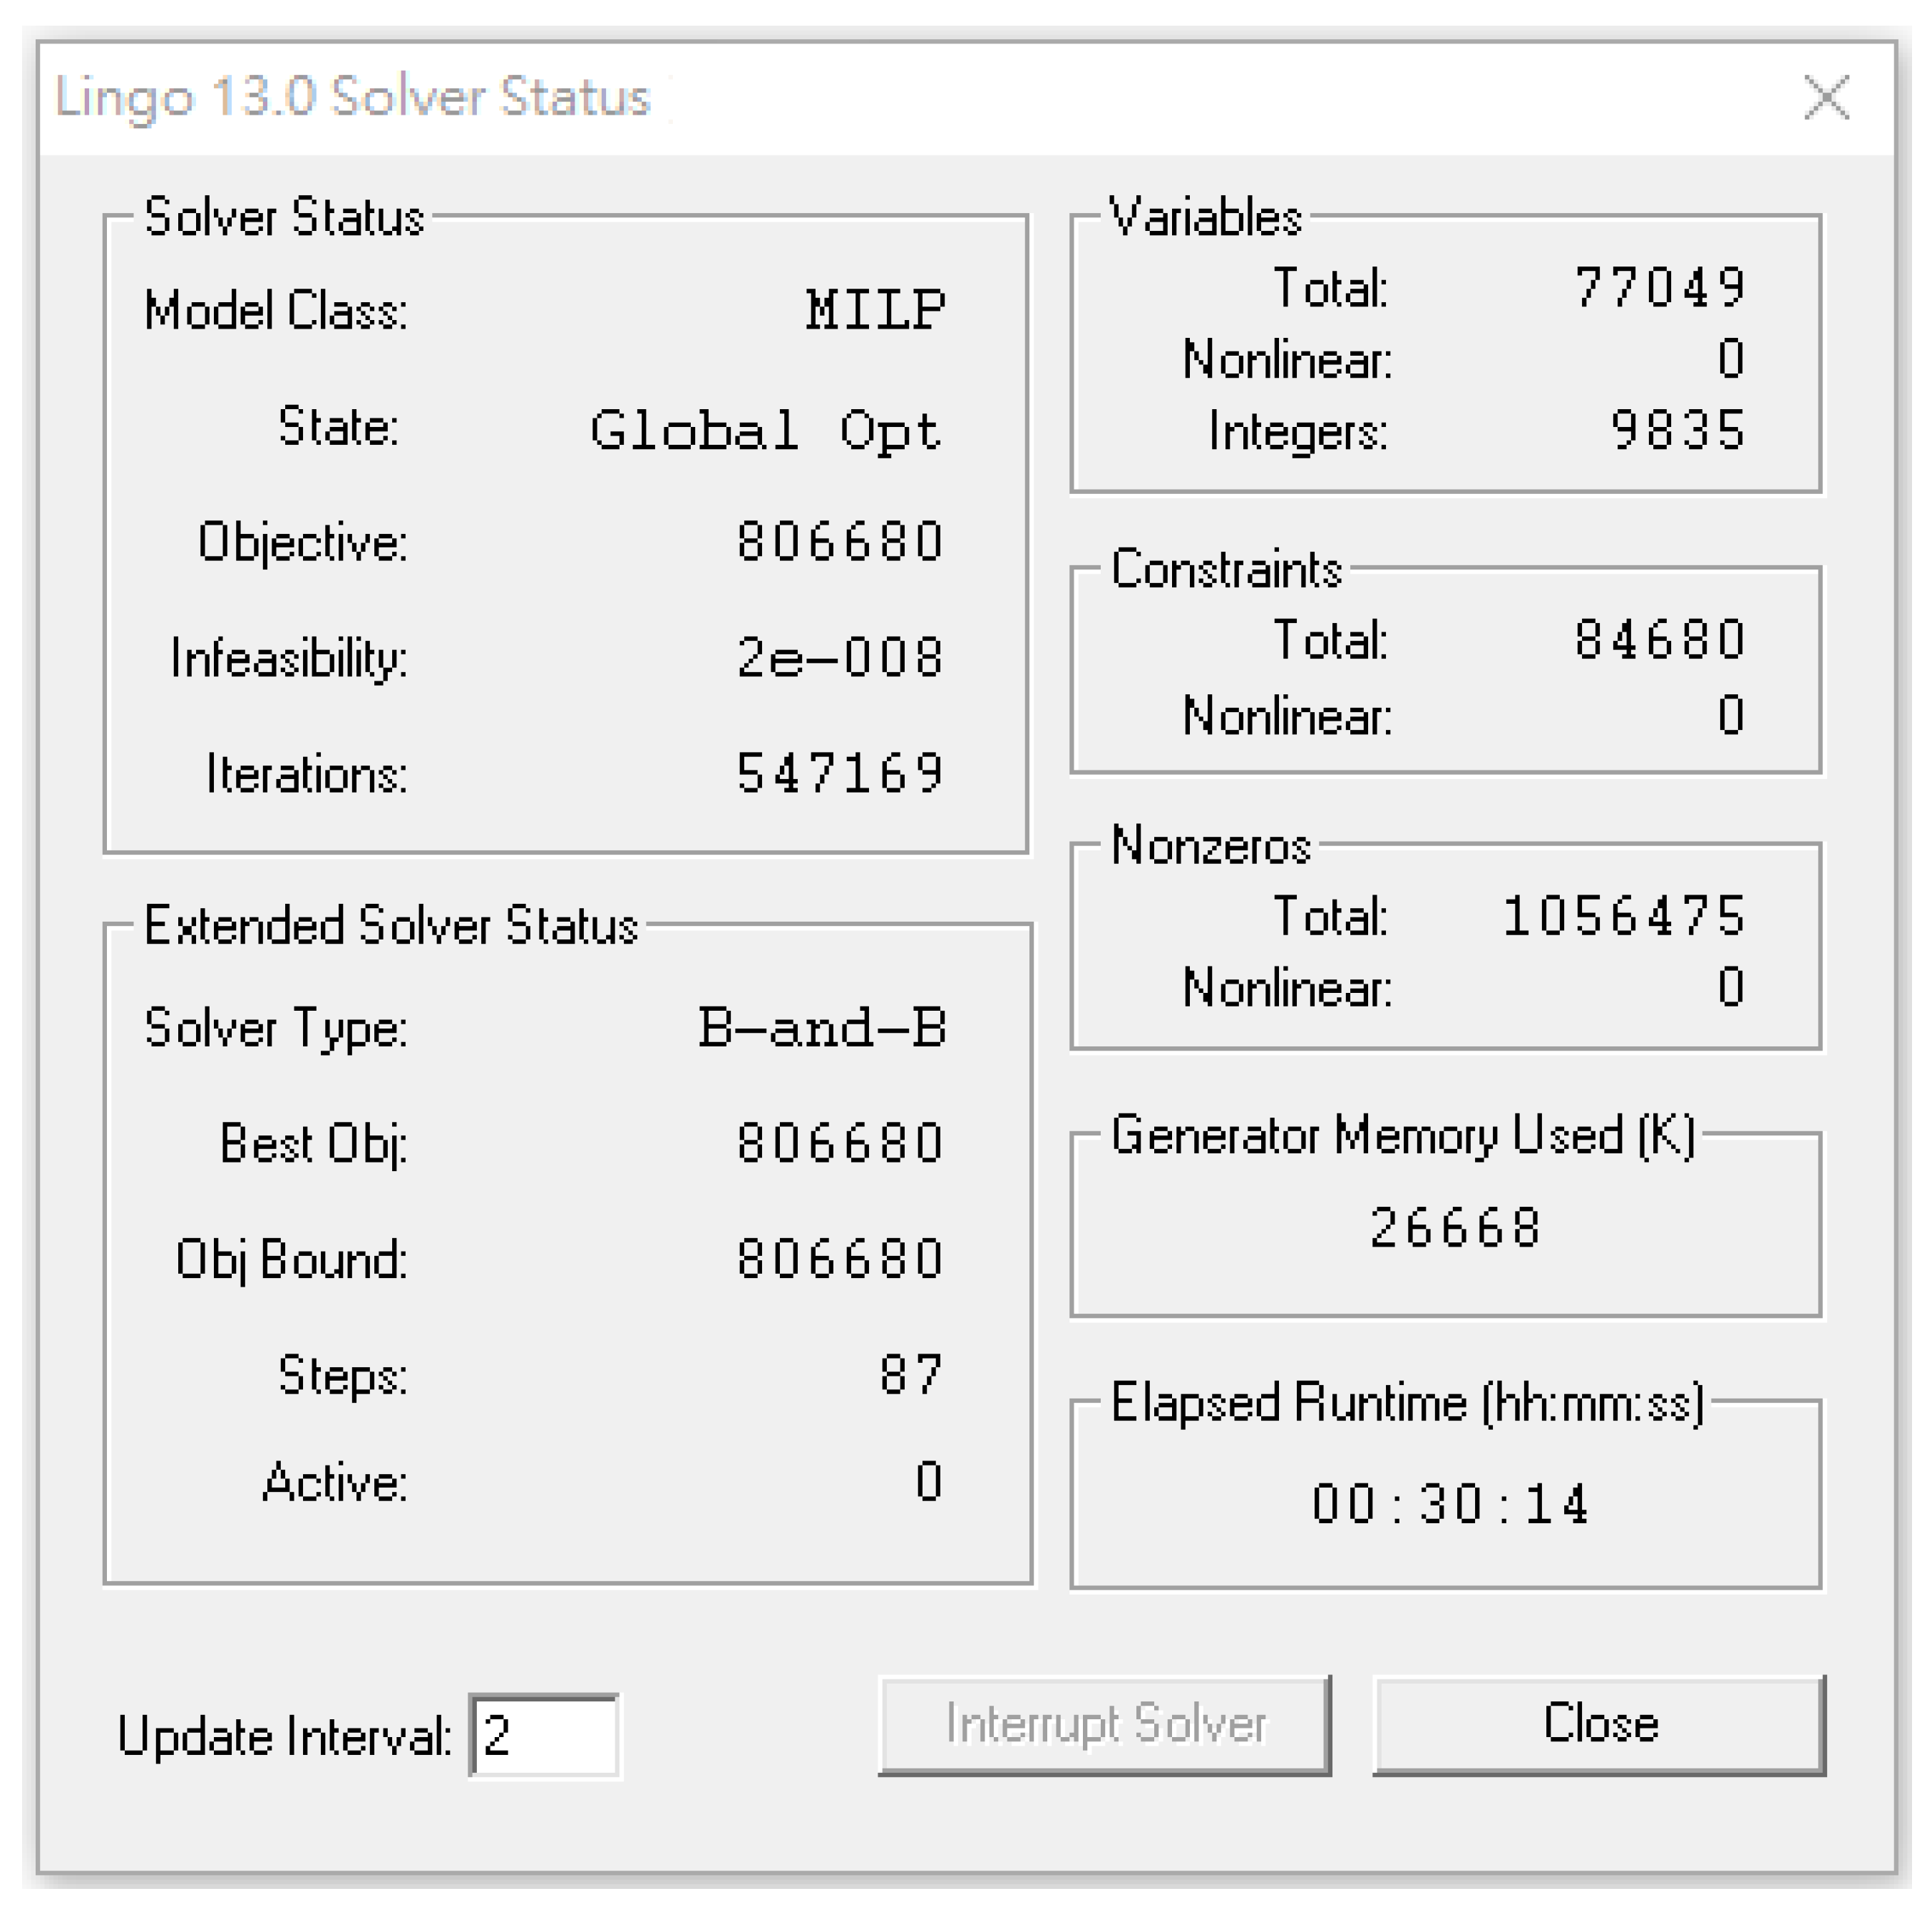The image size is (1932, 1911).
Task: Click the Elapsed Runtime value 00:30:14
Action: [1450, 1504]
